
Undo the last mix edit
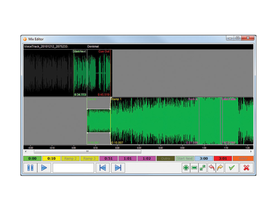[212, 168]
